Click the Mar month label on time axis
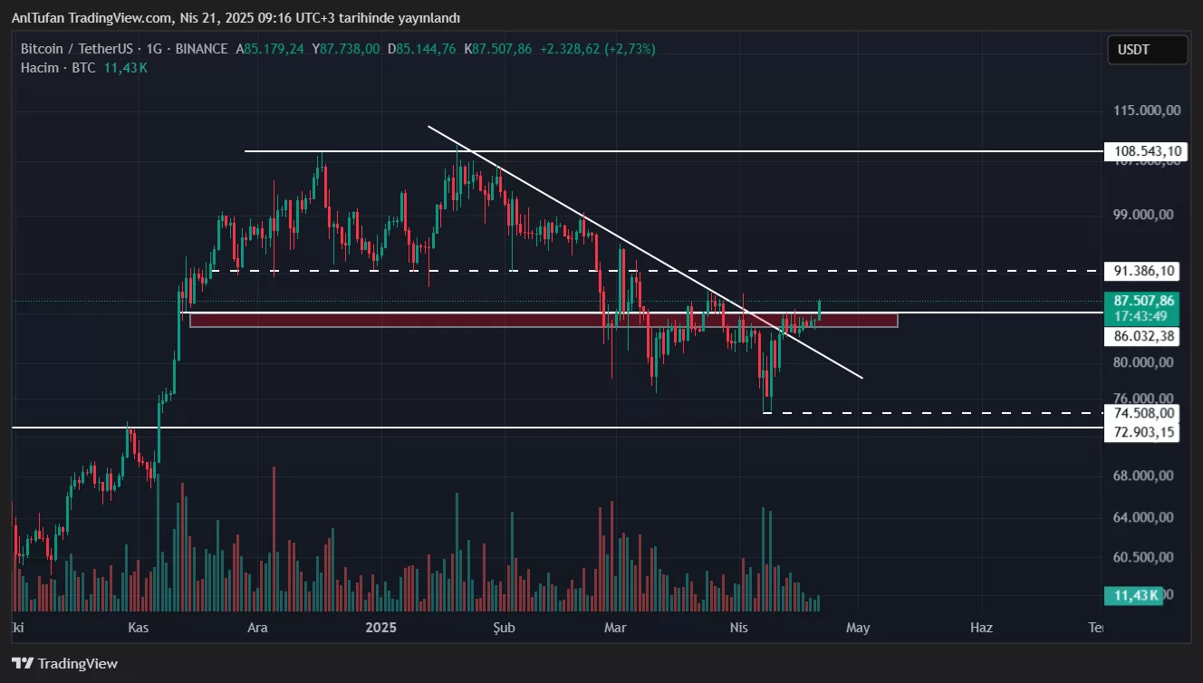 616,628
